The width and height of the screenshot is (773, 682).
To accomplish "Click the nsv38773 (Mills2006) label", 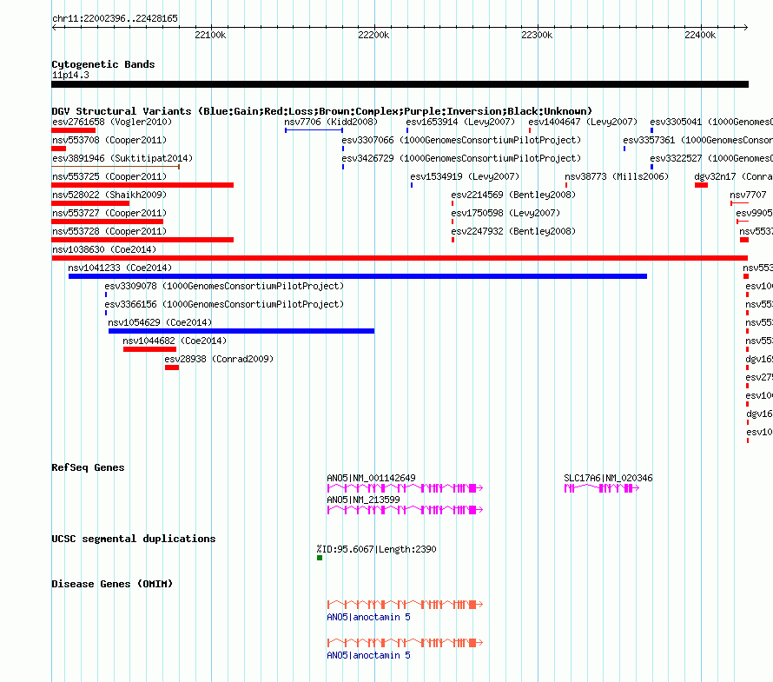I will pyautogui.click(x=617, y=176).
